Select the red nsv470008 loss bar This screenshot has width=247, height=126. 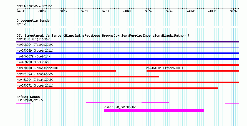[66, 71]
